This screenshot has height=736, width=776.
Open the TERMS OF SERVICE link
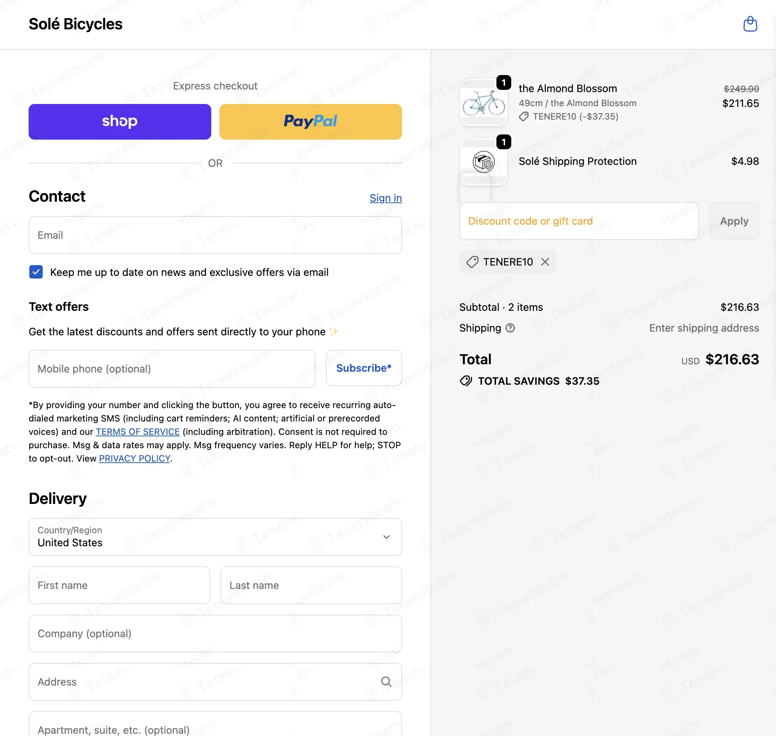pyautogui.click(x=138, y=431)
